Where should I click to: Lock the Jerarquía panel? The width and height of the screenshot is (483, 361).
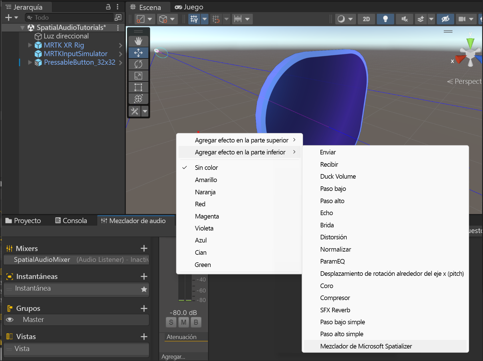108,7
